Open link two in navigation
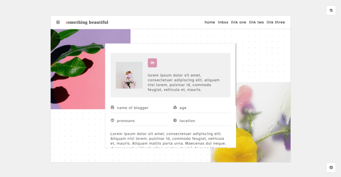 257,22
